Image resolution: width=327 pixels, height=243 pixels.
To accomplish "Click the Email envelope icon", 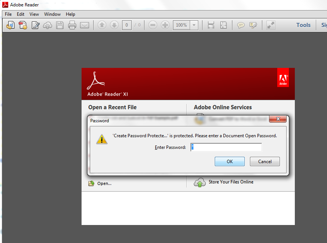I will 85,25.
